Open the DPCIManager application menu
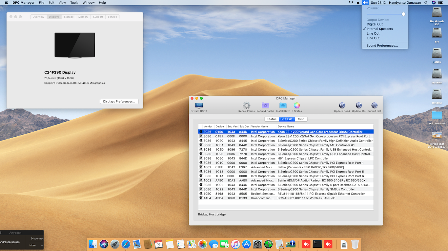 [x=24, y=3]
